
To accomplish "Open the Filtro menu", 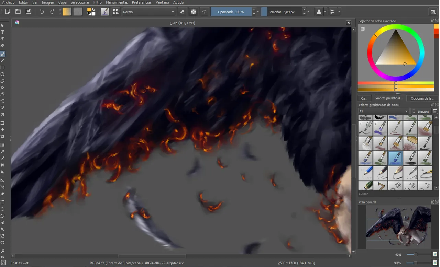I will coord(98,2).
